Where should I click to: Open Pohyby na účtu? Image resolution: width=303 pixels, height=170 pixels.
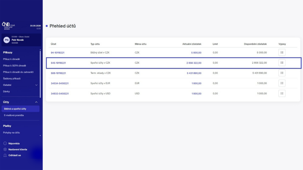pos(12,133)
